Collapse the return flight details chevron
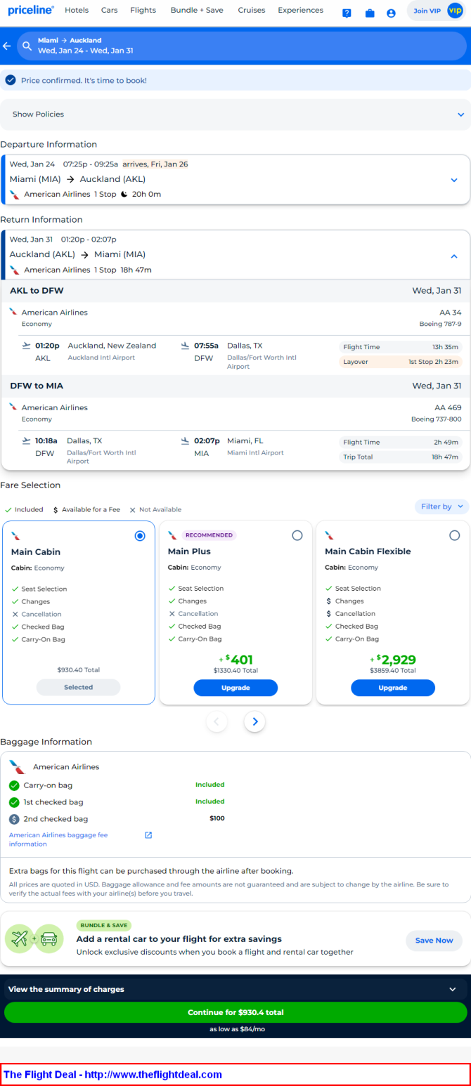This screenshot has width=471, height=1086. point(454,256)
